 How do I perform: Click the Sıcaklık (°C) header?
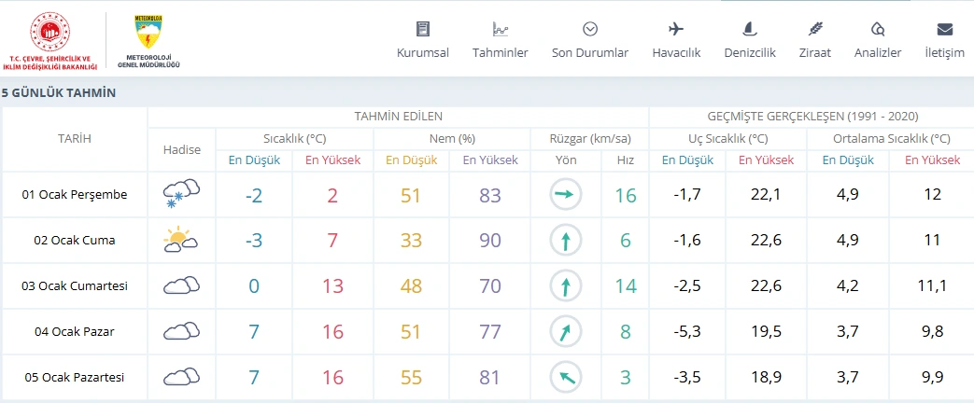[294, 138]
